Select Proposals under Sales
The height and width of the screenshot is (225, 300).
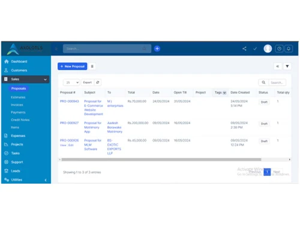pyautogui.click(x=19, y=88)
